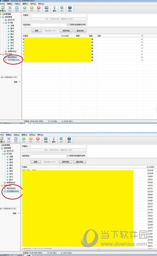The height and width of the screenshot is (256, 157).
Task: Click the 筛选资源 filter input in upper window
Action: click(49, 25)
